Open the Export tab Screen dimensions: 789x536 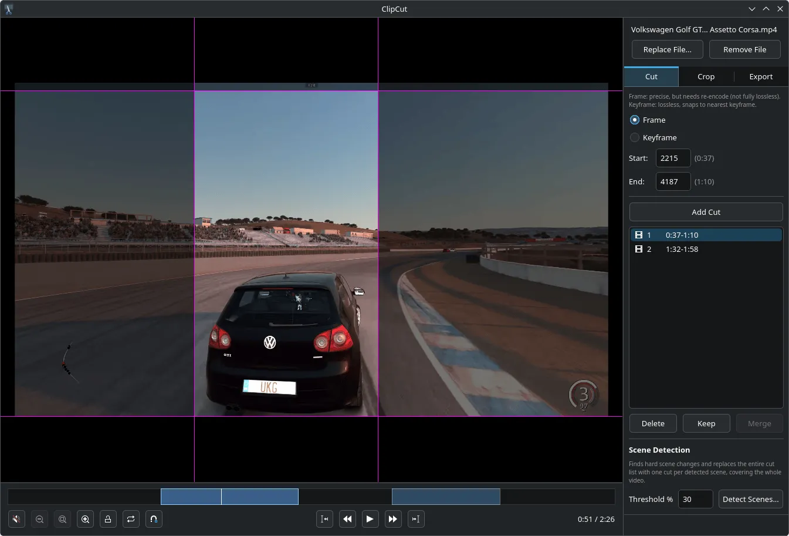tap(761, 76)
